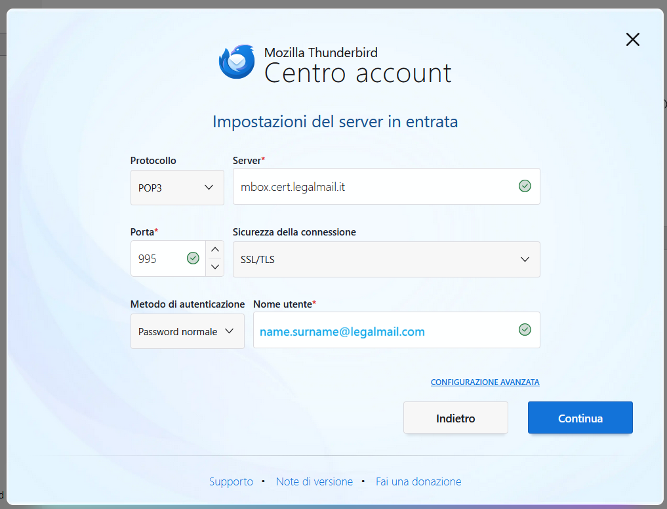The image size is (667, 509).
Task: Click the green checkmark in Porta field
Action: click(193, 258)
